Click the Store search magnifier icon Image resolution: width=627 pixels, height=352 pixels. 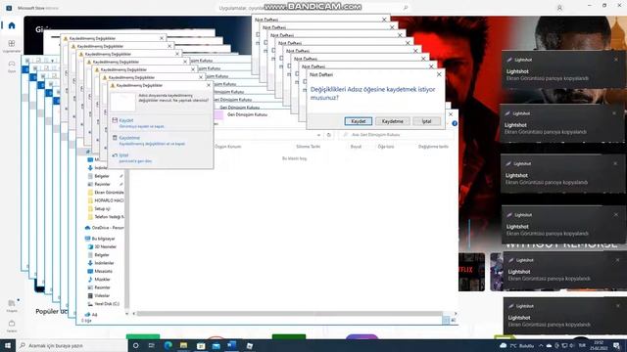pyautogui.click(x=406, y=8)
